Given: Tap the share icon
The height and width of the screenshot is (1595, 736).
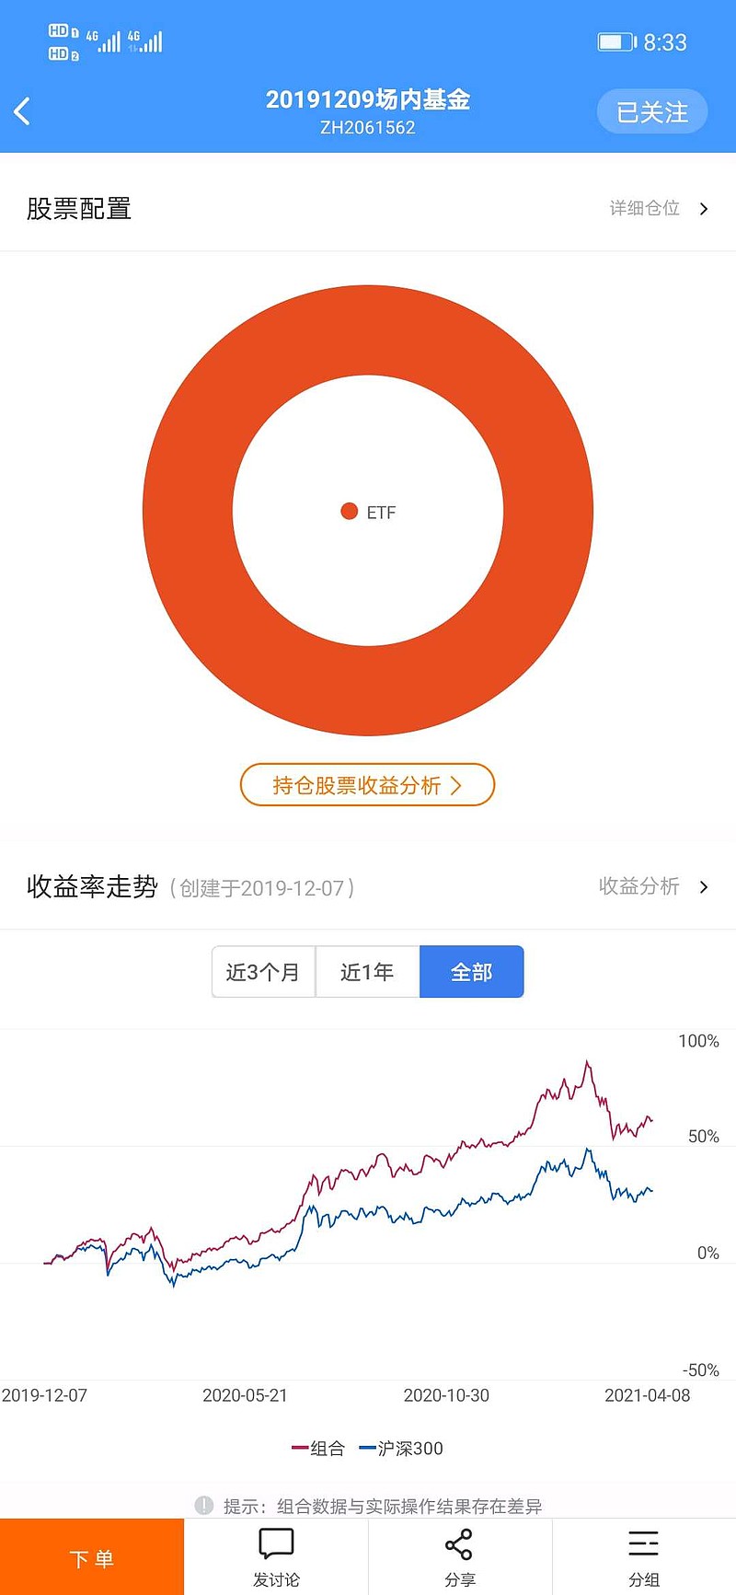Looking at the screenshot, I should [x=459, y=1543].
